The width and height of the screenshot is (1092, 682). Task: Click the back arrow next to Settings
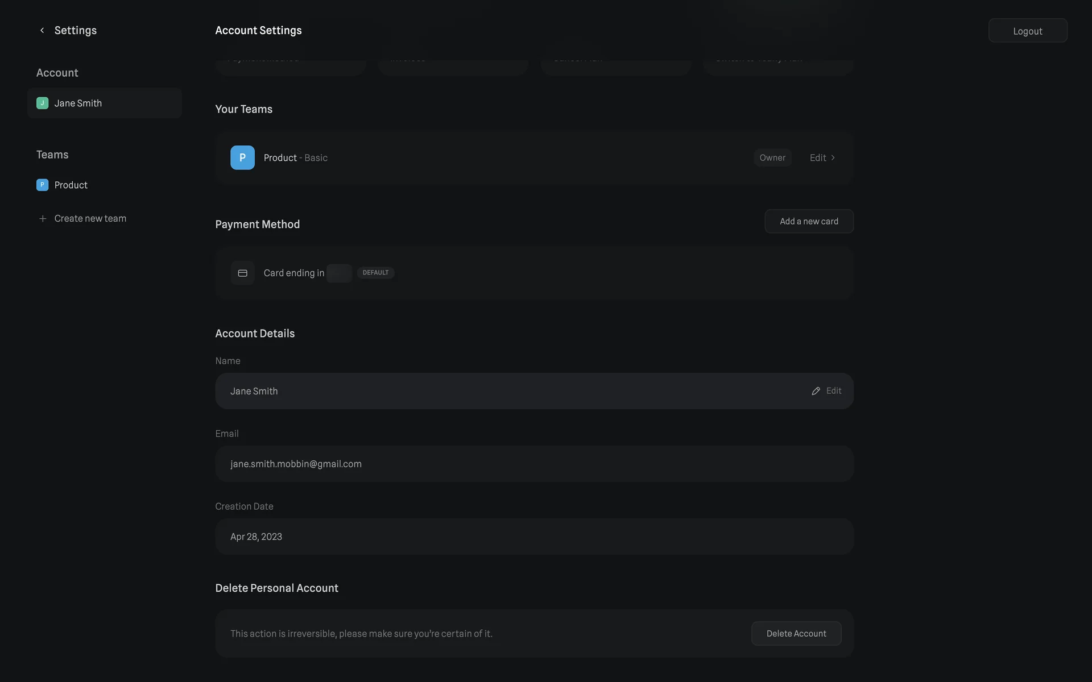[42, 31]
